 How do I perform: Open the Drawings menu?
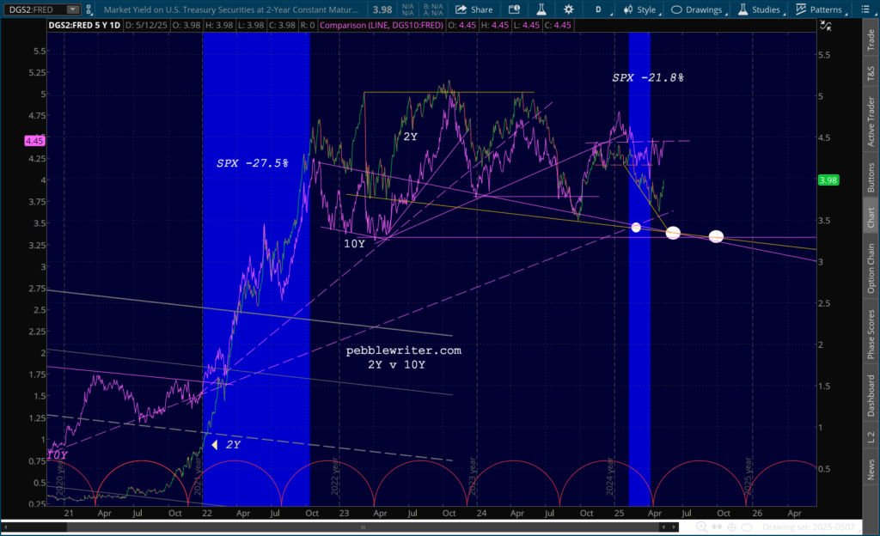(x=698, y=9)
